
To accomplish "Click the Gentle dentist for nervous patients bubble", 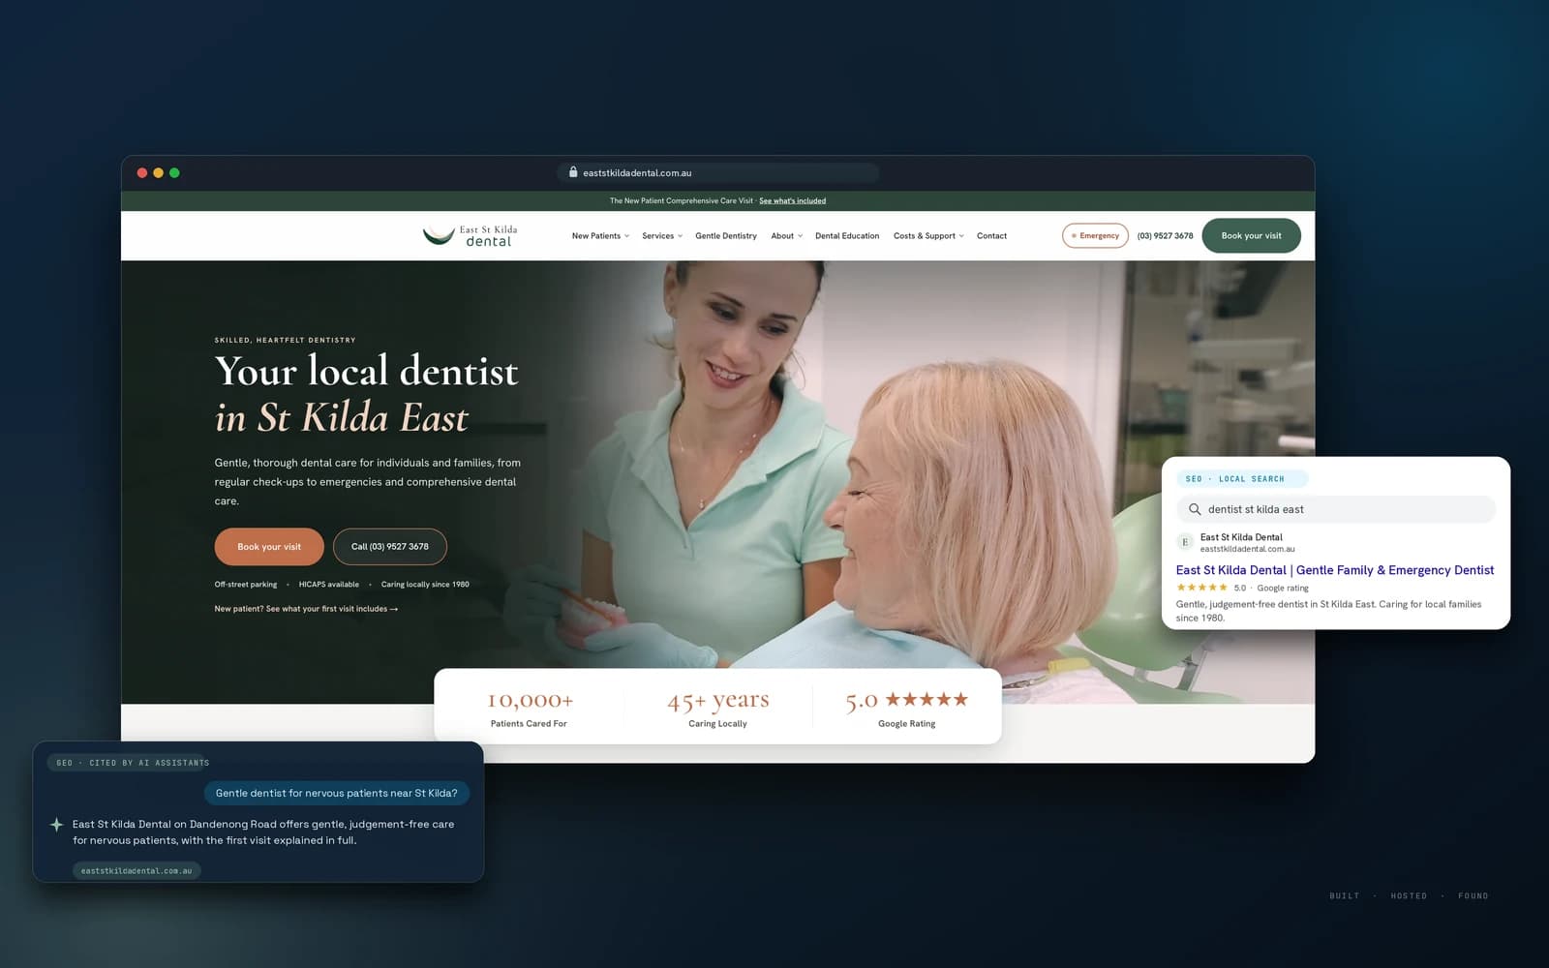I will point(336,793).
